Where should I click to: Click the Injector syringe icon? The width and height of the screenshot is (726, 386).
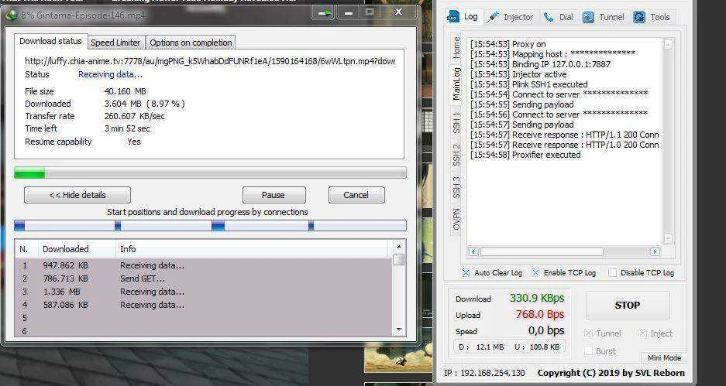pyautogui.click(x=494, y=17)
